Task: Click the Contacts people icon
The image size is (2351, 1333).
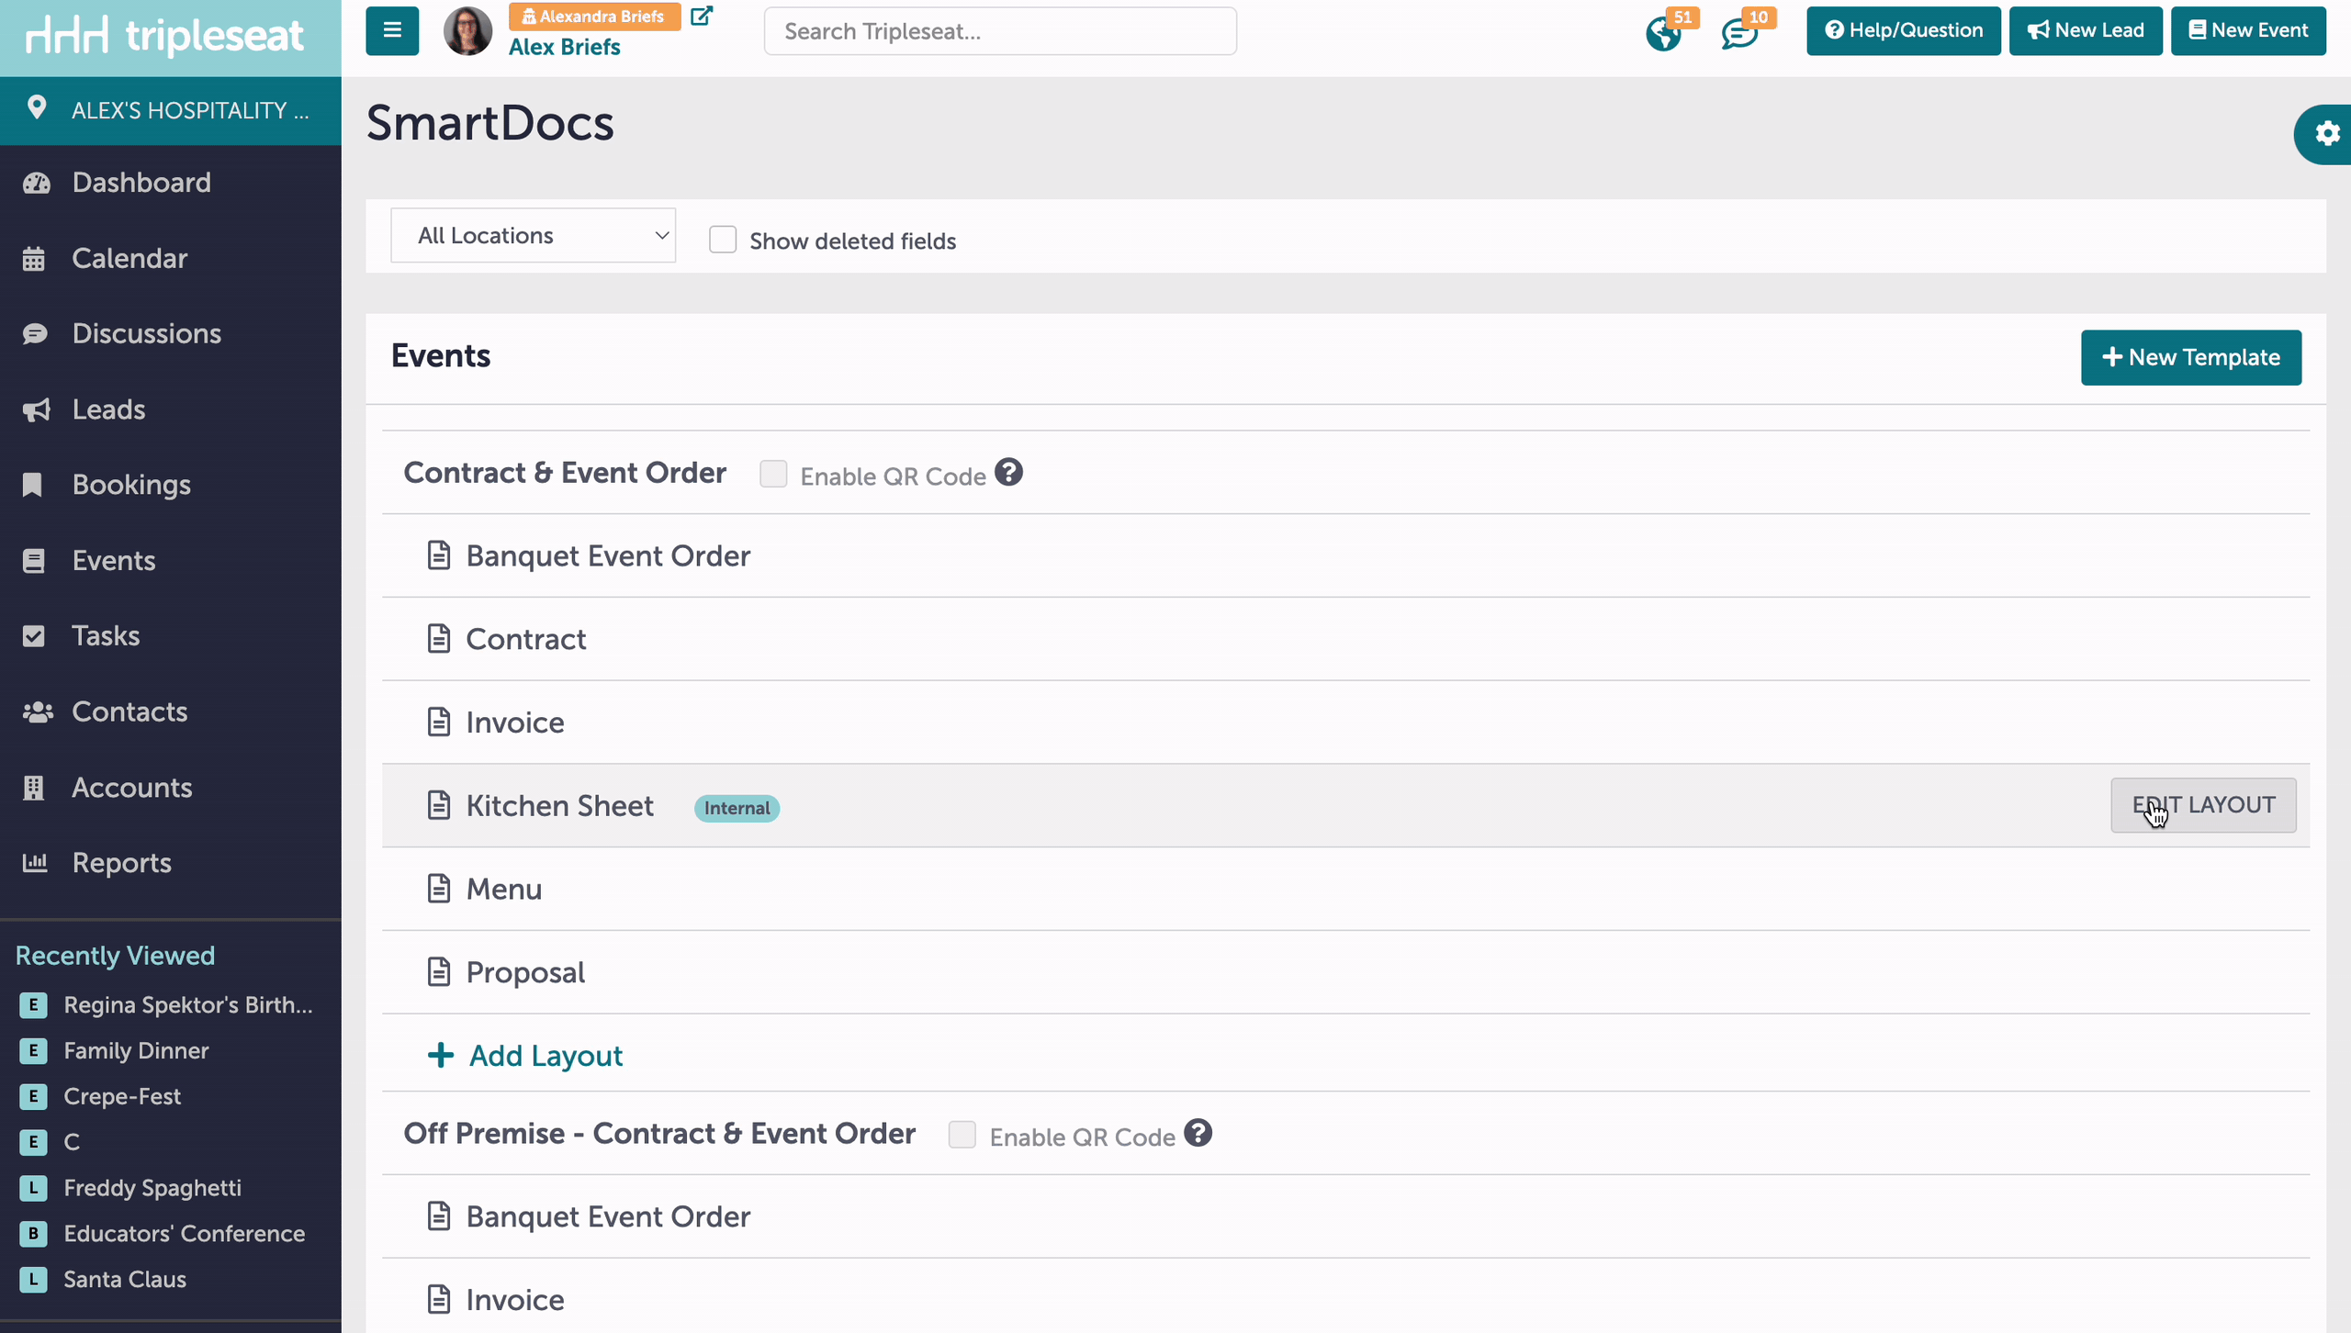Action: pos(37,711)
